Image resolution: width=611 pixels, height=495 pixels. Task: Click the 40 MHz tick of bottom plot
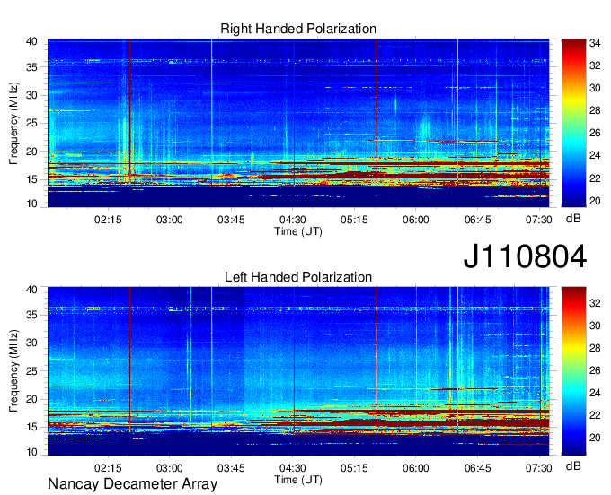pyautogui.click(x=31, y=290)
